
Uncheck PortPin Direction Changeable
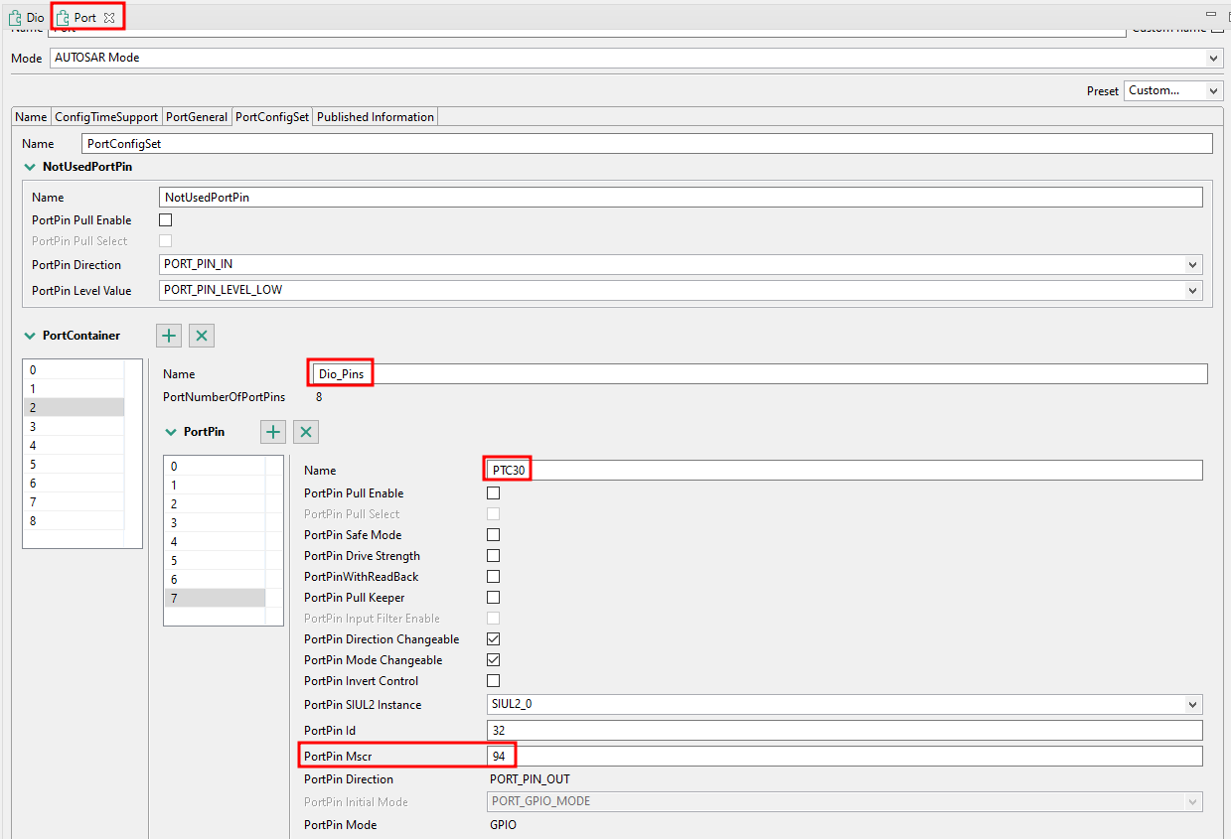click(493, 638)
